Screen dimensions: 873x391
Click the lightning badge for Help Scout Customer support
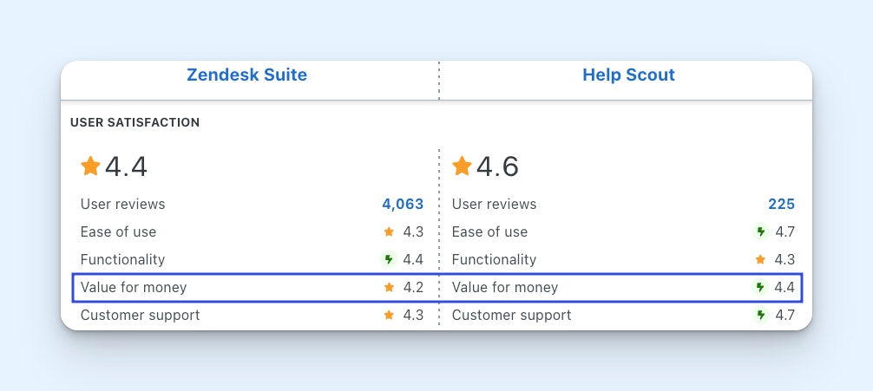760,315
